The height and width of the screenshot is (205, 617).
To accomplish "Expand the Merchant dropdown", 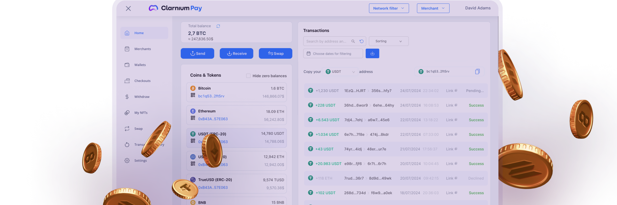I will tap(433, 8).
